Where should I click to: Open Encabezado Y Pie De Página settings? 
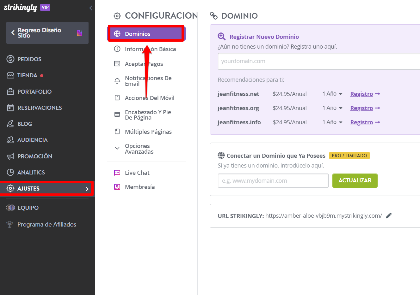tap(148, 115)
